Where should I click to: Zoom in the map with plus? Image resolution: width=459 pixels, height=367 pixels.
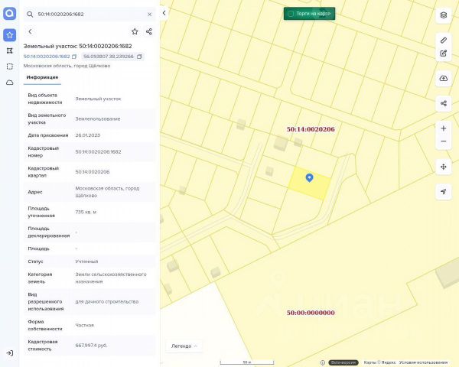(x=444, y=128)
